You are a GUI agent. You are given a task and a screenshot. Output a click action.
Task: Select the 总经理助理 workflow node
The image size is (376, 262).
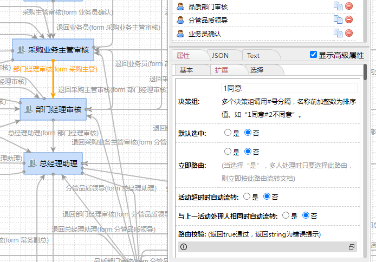point(53,163)
